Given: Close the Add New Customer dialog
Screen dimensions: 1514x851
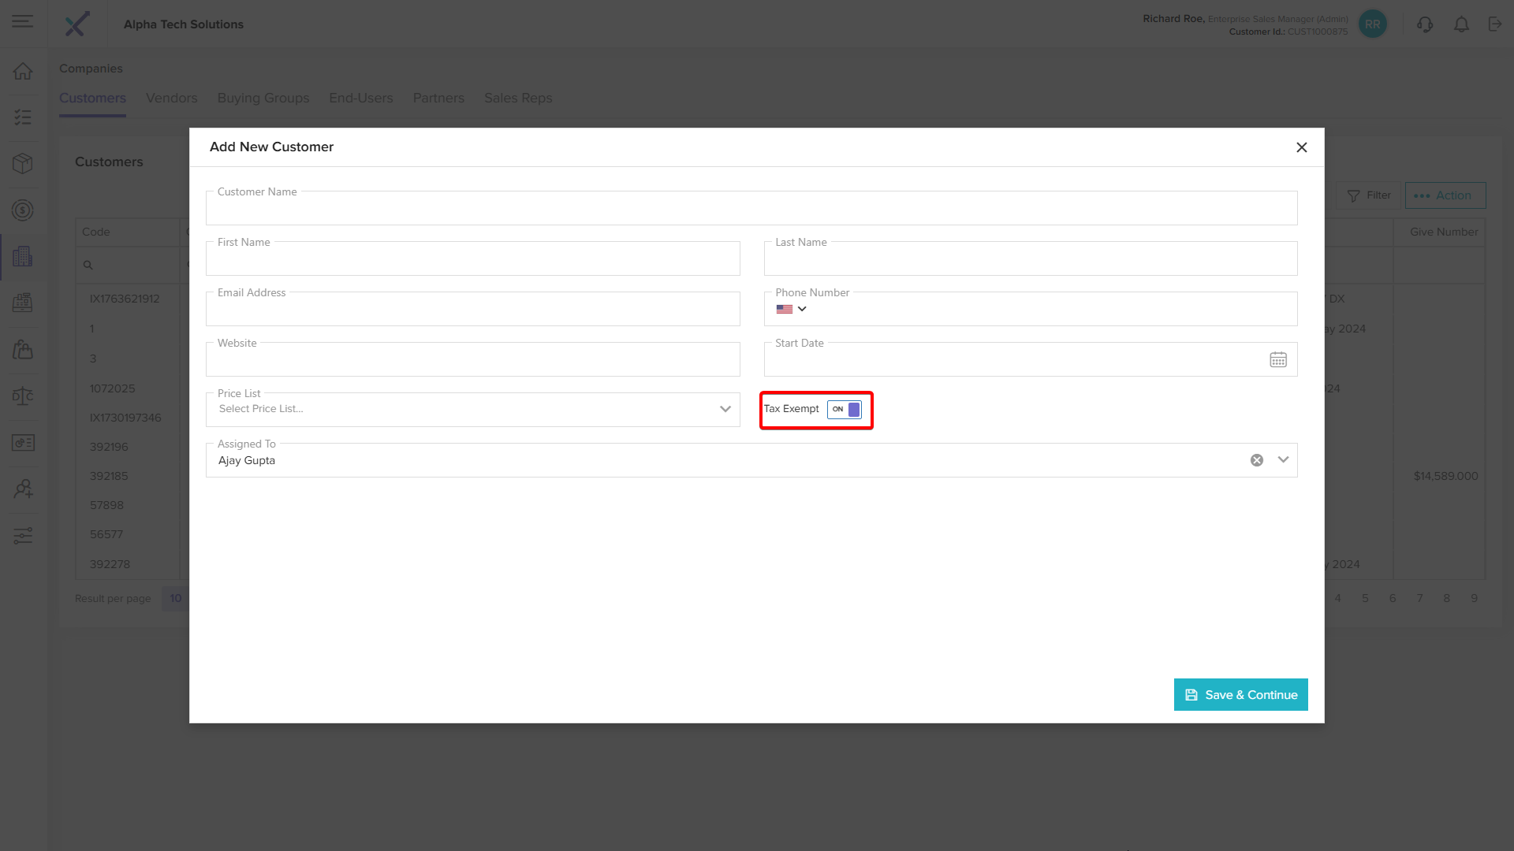Looking at the screenshot, I should (x=1302, y=147).
